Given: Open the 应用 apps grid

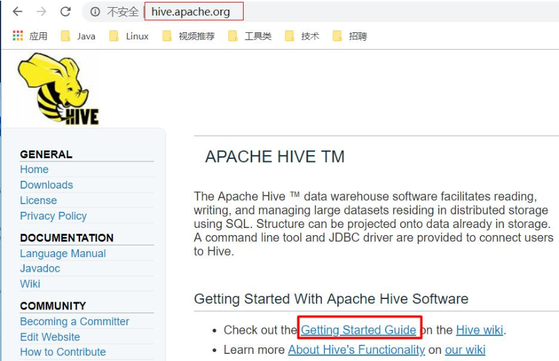Looking at the screenshot, I should point(30,36).
